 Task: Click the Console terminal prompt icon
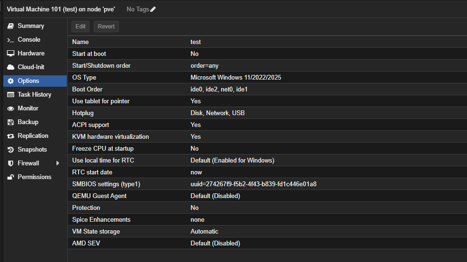click(10, 40)
